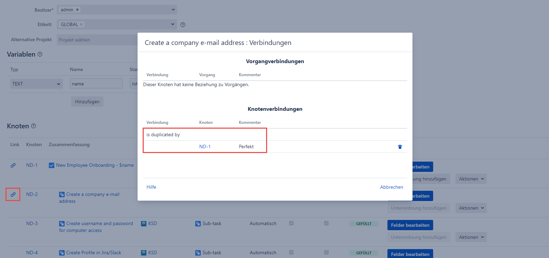Open the Variablen help question mark
This screenshot has height=258, width=549.
click(x=40, y=54)
